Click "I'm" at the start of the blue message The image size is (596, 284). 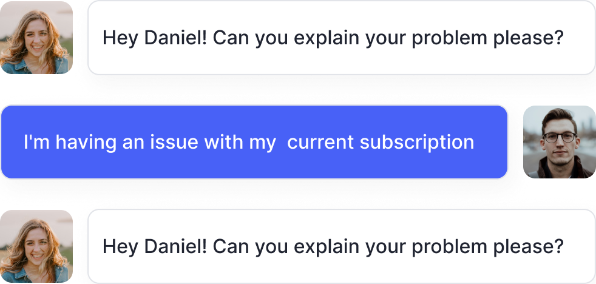pyautogui.click(x=33, y=142)
